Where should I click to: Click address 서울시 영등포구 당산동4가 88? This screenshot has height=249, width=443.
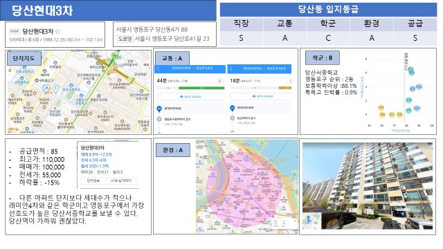(152, 29)
